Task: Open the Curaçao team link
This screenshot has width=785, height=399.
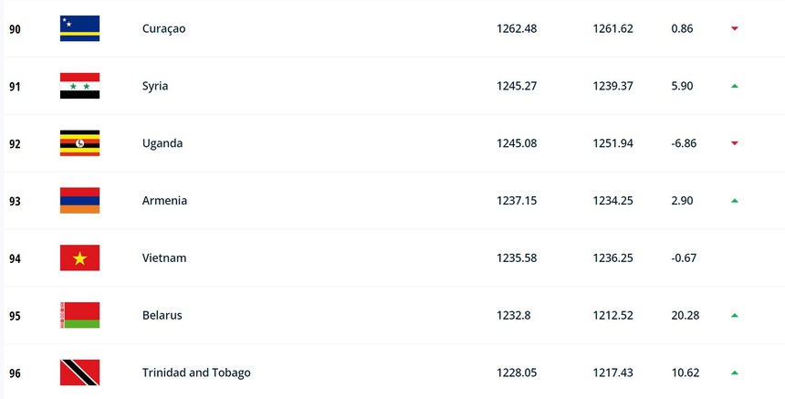Action: tap(163, 28)
